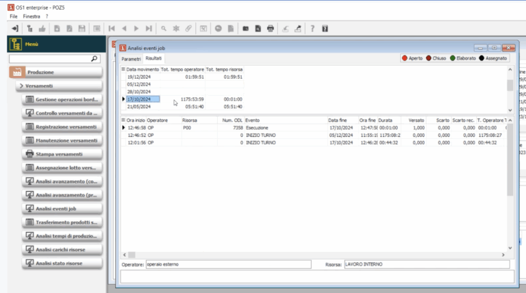Click the tree structure toolbar icon
Image resolution: width=526 pixels, height=293 pixels.
click(29, 29)
